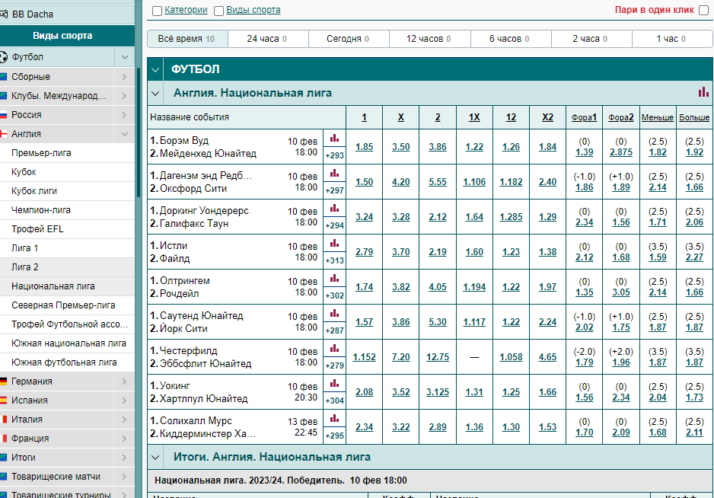Expand more markets +279 for Честерфилд
Image resolution: width=714 pixels, height=498 pixels.
pos(335,366)
